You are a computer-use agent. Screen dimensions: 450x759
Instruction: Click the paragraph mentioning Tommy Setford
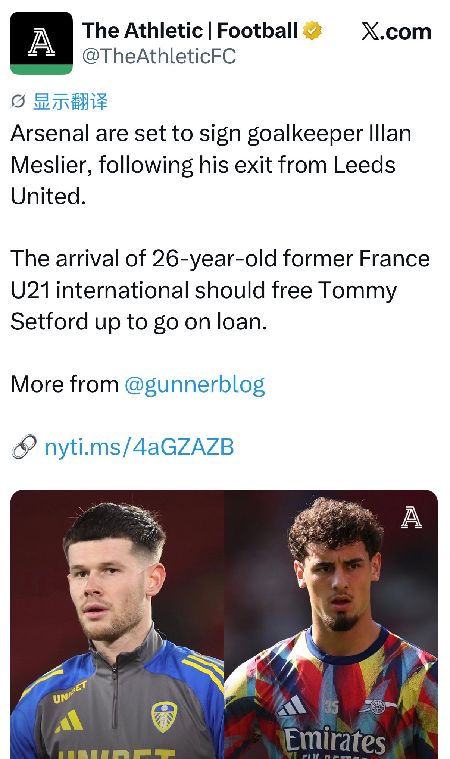[x=220, y=290]
